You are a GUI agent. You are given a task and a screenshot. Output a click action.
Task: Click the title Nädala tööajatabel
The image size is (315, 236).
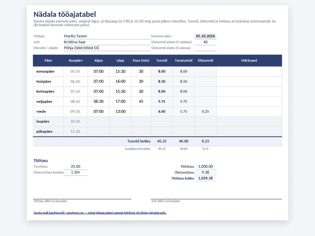pyautogui.click(x=65, y=14)
